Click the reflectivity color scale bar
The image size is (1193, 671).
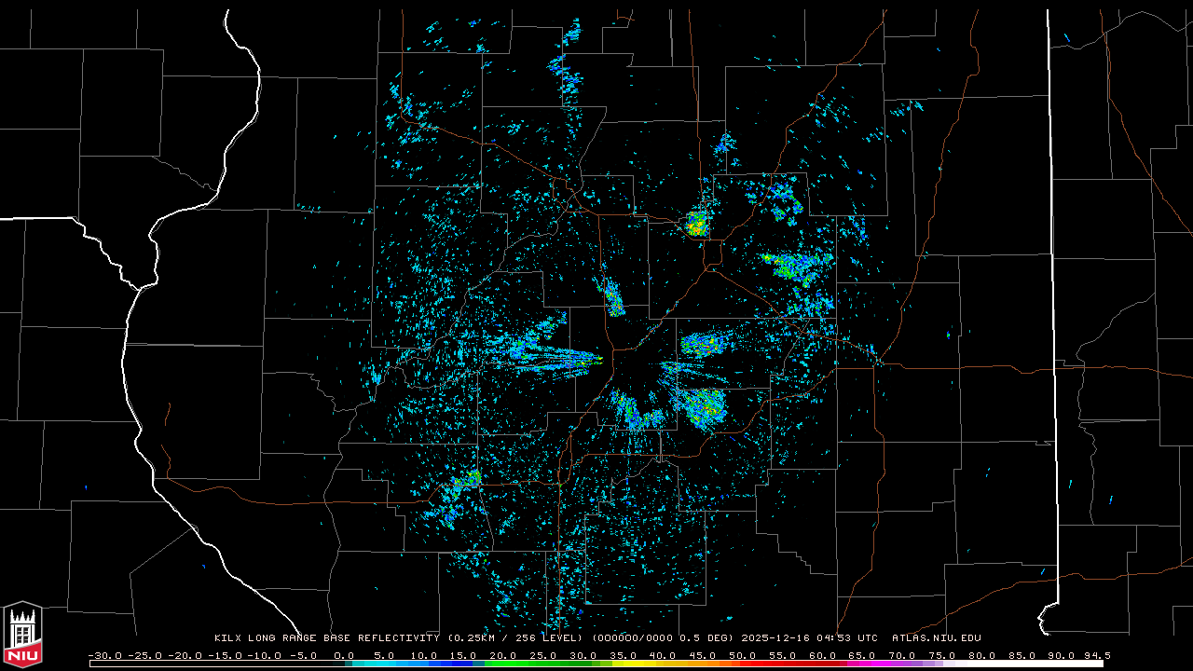pos(596,664)
